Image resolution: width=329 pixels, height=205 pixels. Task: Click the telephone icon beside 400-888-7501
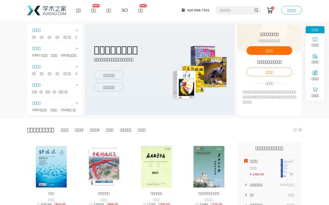point(183,10)
